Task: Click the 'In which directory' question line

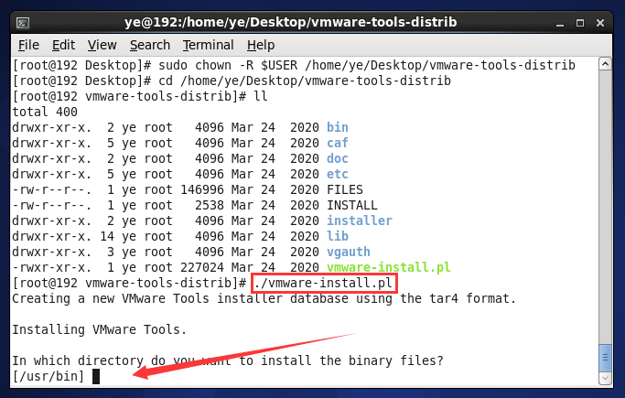Action: 228,361
